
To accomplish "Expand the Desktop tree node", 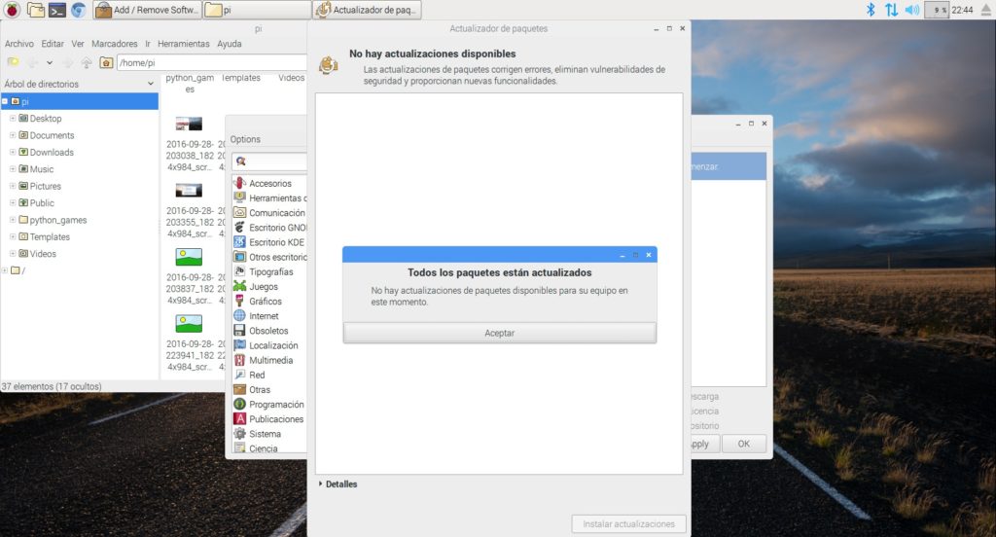I will 12,119.
